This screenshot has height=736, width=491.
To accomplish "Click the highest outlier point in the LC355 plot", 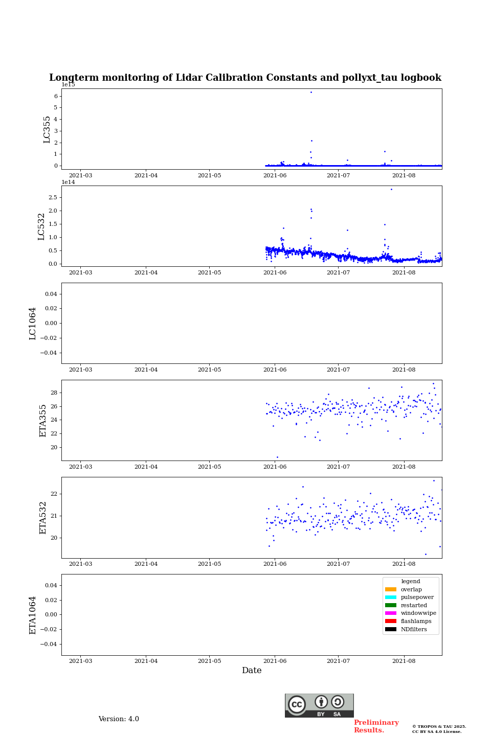I will point(311,92).
